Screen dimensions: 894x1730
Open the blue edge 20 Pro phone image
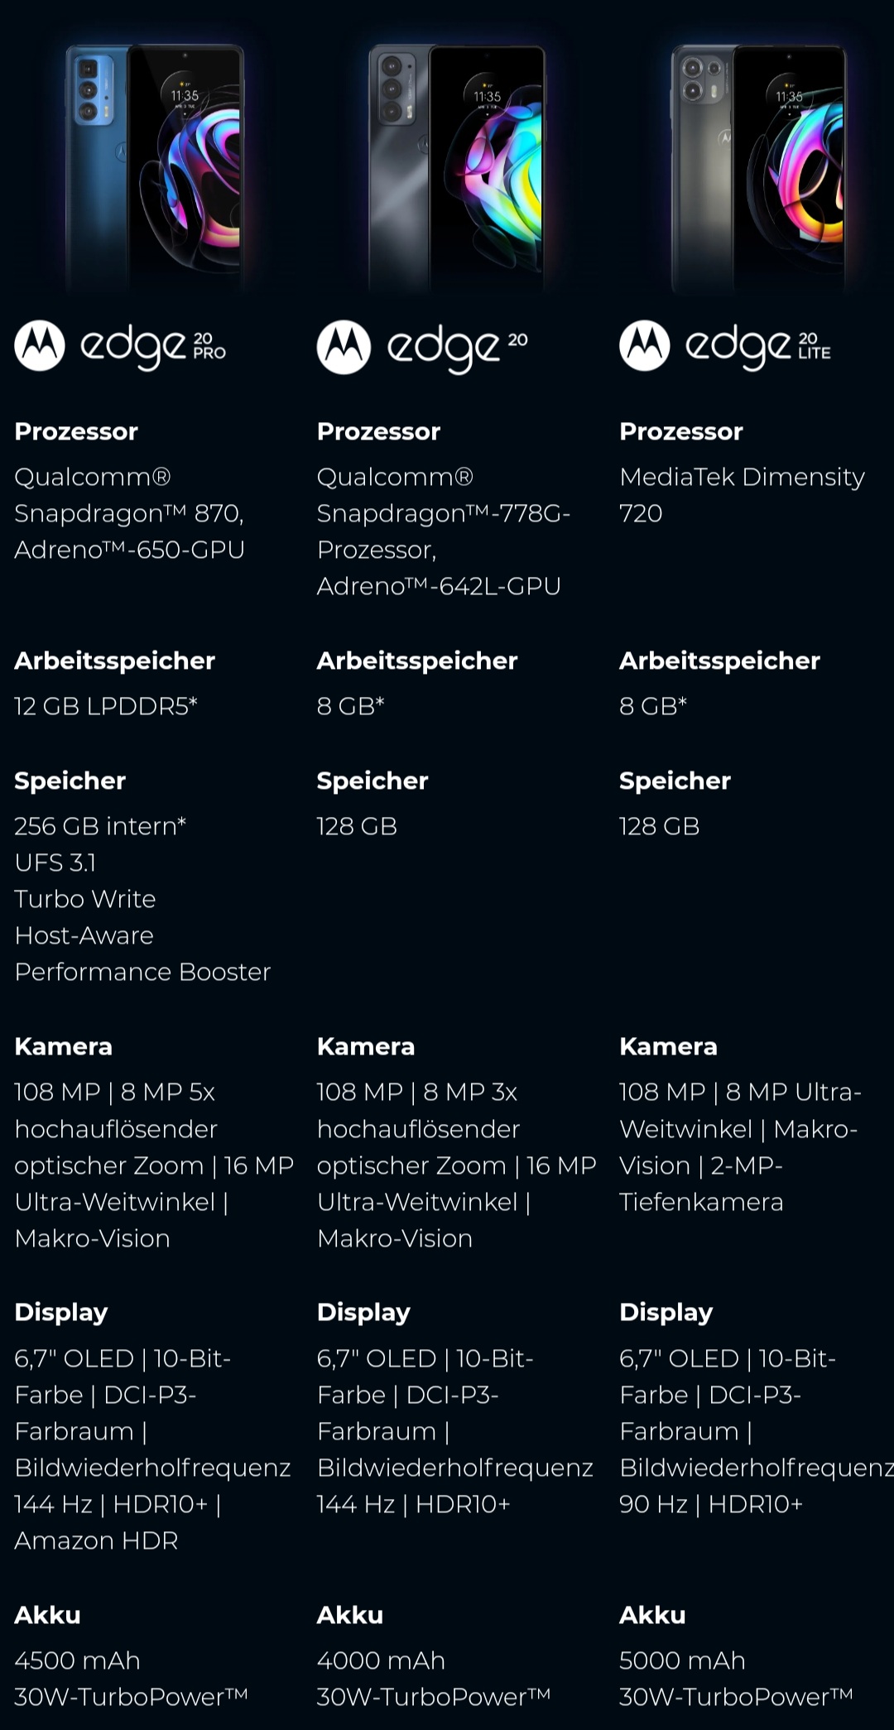[x=155, y=166]
